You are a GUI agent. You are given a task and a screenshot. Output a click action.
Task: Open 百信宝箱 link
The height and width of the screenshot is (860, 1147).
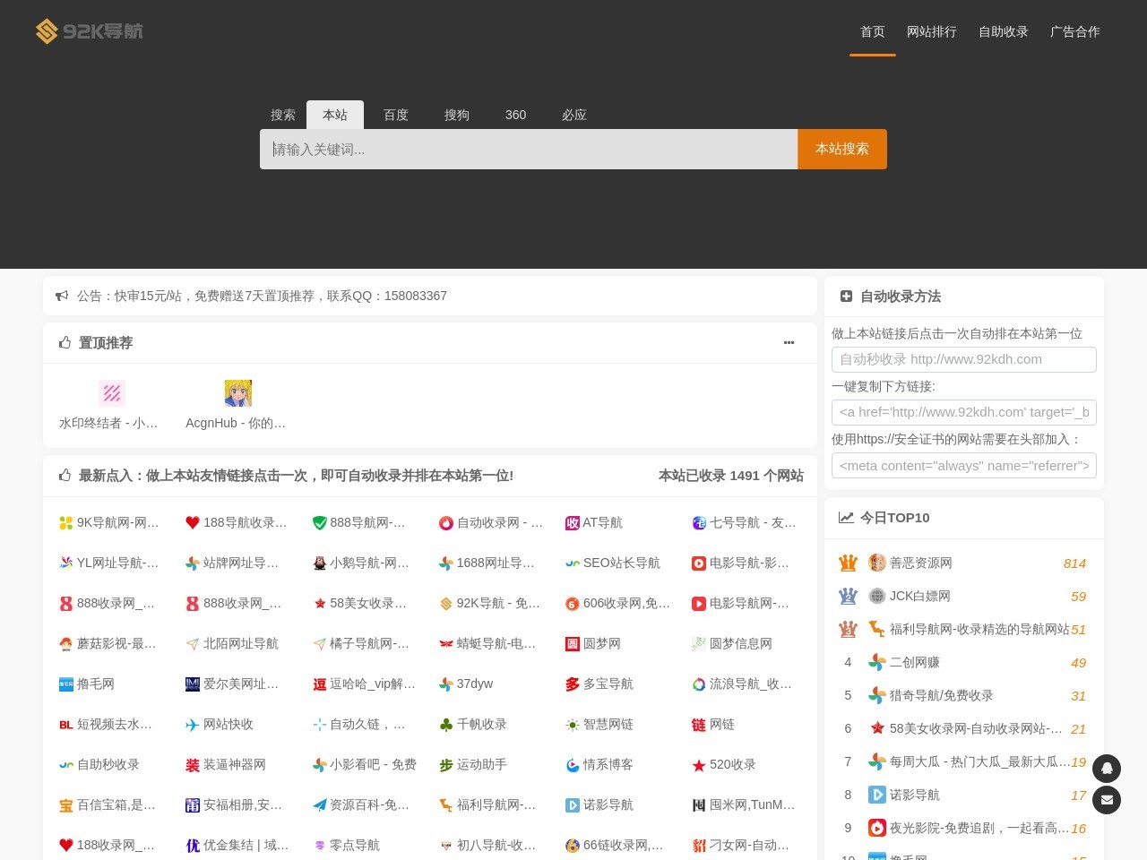[108, 804]
